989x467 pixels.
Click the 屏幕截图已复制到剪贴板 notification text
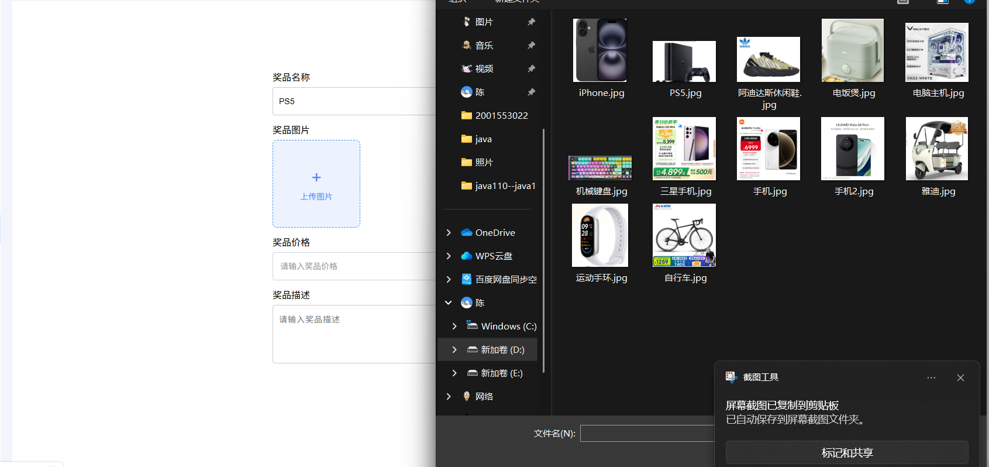click(x=782, y=405)
